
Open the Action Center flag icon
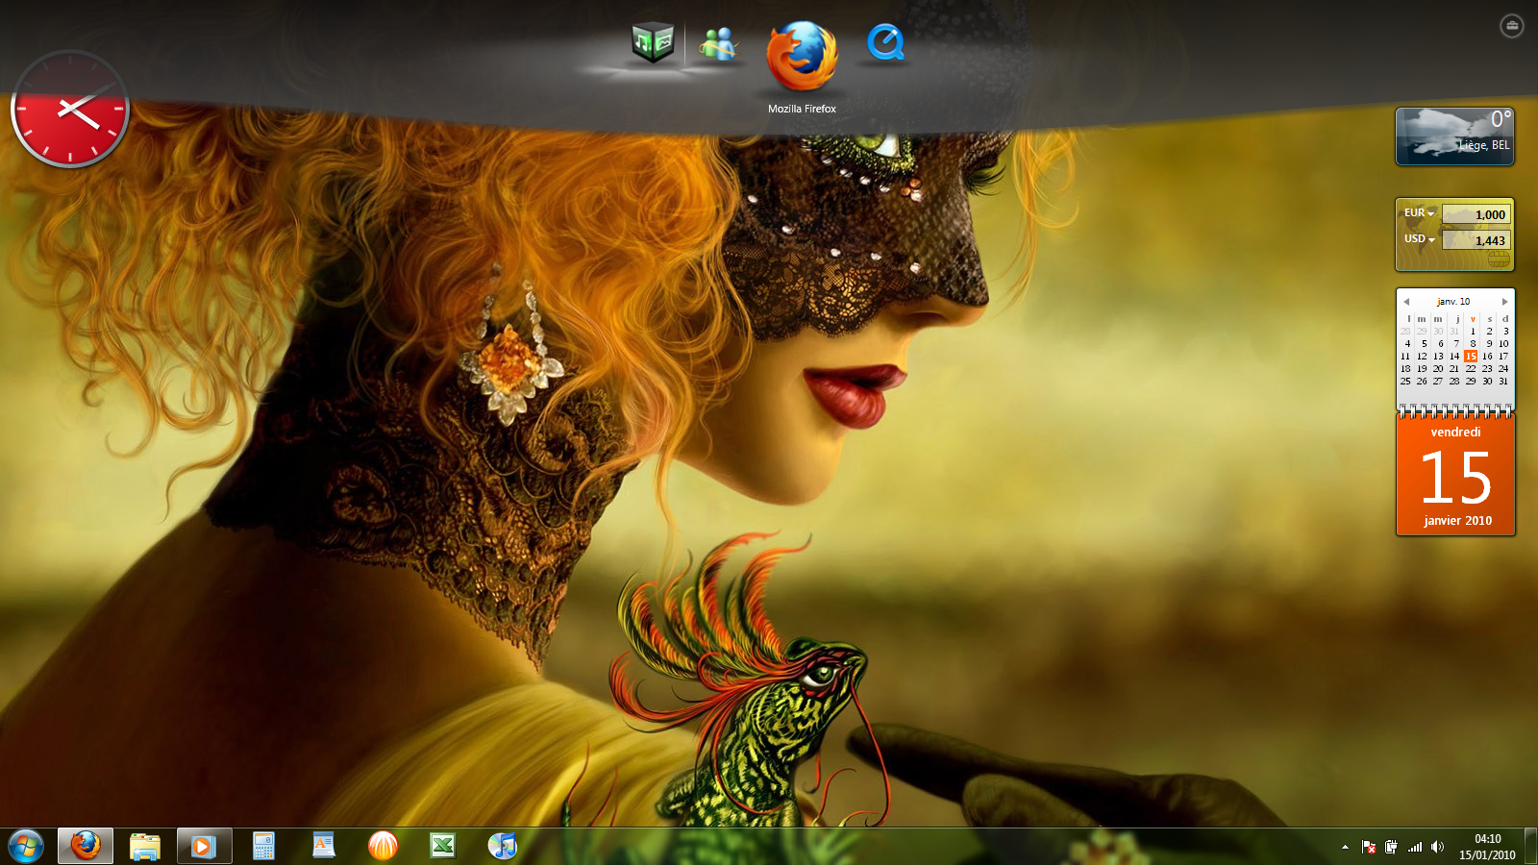1369,848
